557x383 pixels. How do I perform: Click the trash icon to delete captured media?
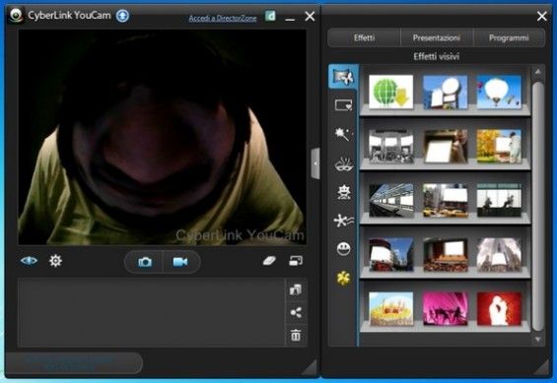tap(296, 335)
